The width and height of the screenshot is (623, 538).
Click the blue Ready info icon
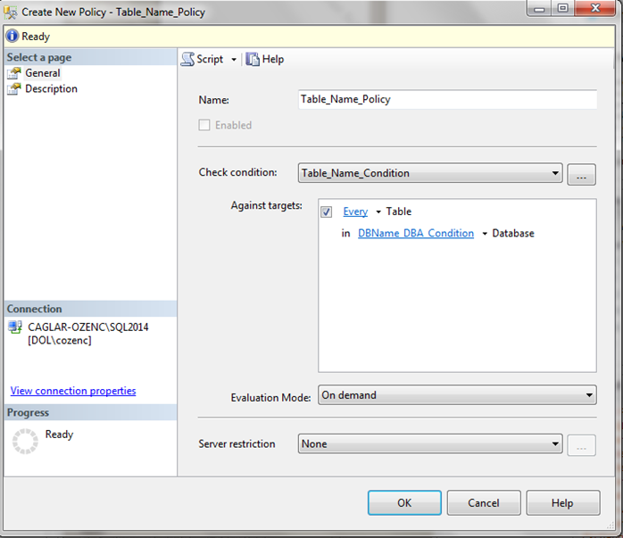(x=12, y=37)
